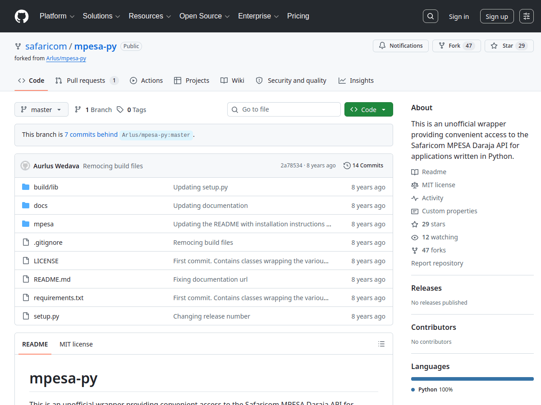Click the Notifications button
541x405 pixels.
(401, 46)
